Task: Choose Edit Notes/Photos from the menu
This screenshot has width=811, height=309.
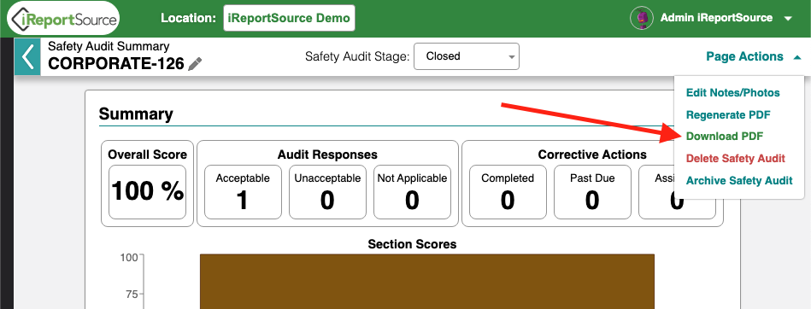Action: click(733, 93)
